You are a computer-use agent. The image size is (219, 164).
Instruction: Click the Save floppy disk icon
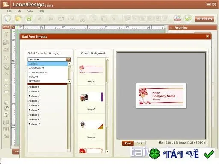(x=29, y=19)
